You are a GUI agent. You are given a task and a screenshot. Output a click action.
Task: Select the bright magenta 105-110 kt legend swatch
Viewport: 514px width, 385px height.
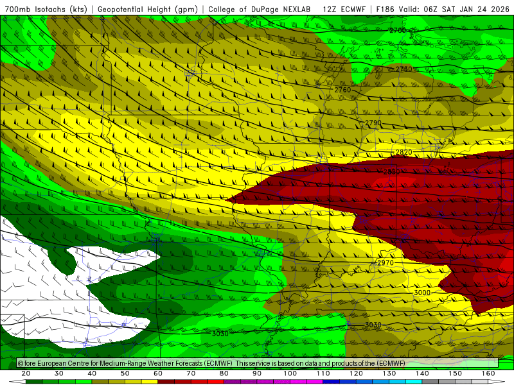pyautogui.click(x=315, y=382)
